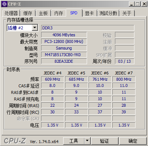
Task: Click the tRC value 39
Action: click(x=124, y=112)
